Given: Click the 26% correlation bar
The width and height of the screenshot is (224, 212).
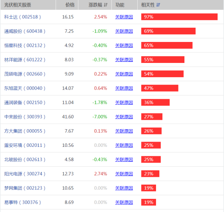Looking at the screenshot, I should (x=152, y=131).
